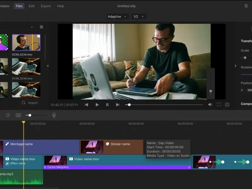Expand the media library filter chevron
The image size is (252, 189).
[32, 27]
